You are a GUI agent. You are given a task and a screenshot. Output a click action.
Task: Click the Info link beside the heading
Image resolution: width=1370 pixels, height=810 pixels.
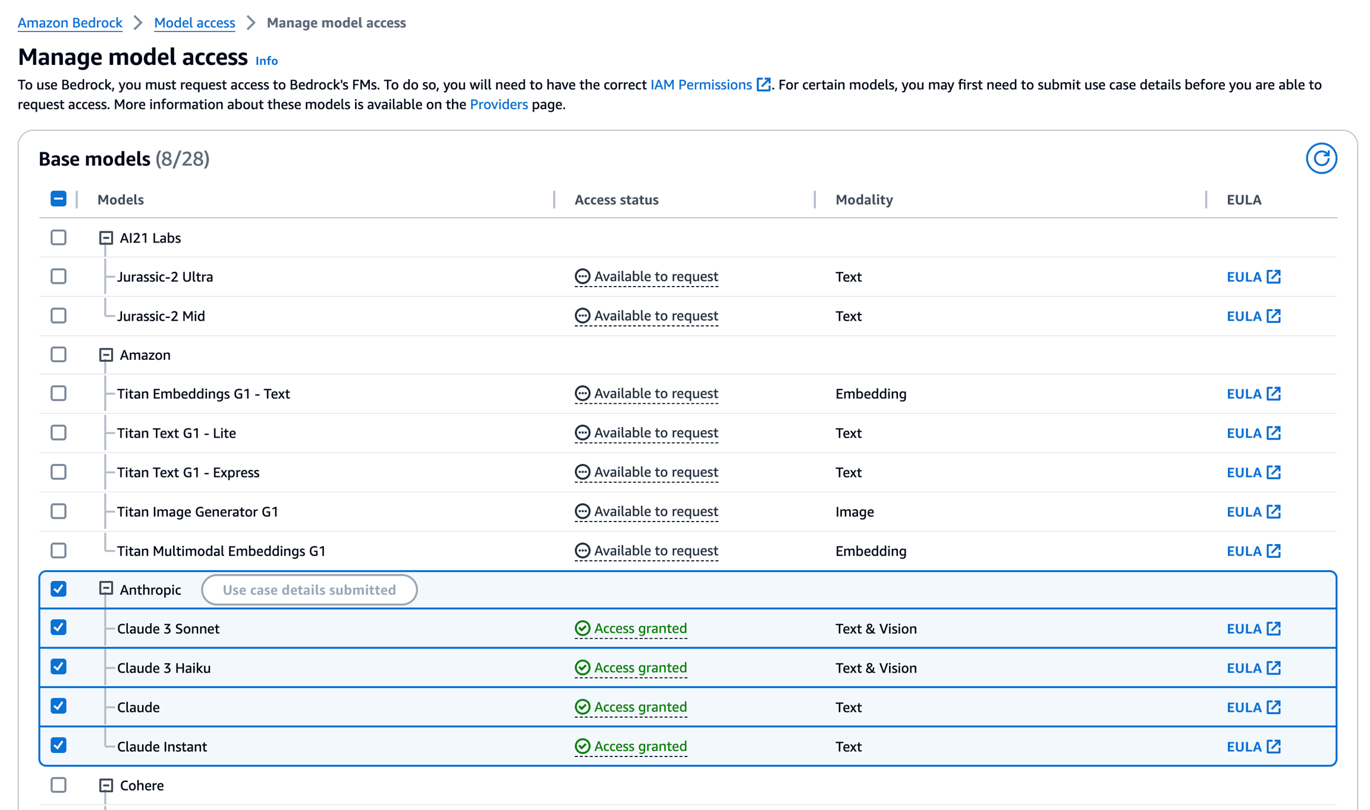[266, 61]
